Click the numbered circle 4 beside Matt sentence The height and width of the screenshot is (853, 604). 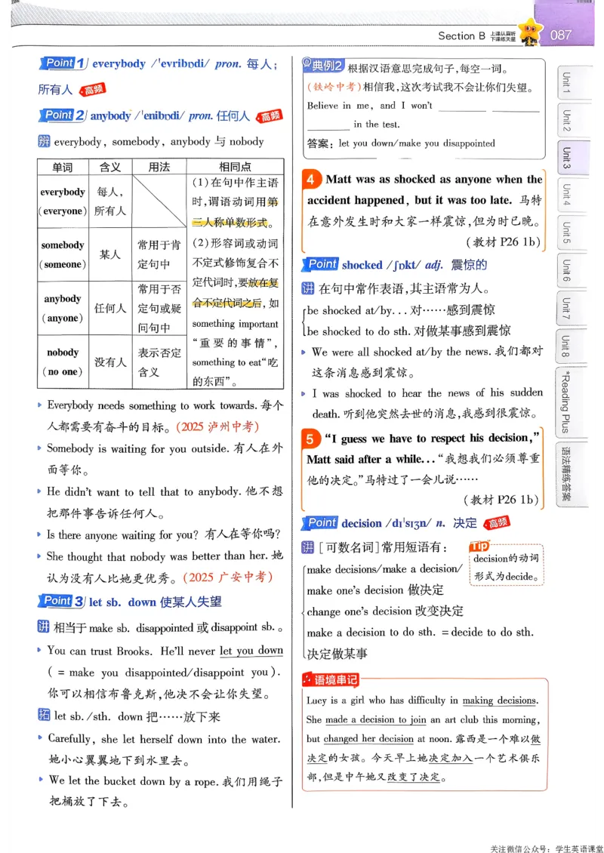pyautogui.click(x=311, y=179)
